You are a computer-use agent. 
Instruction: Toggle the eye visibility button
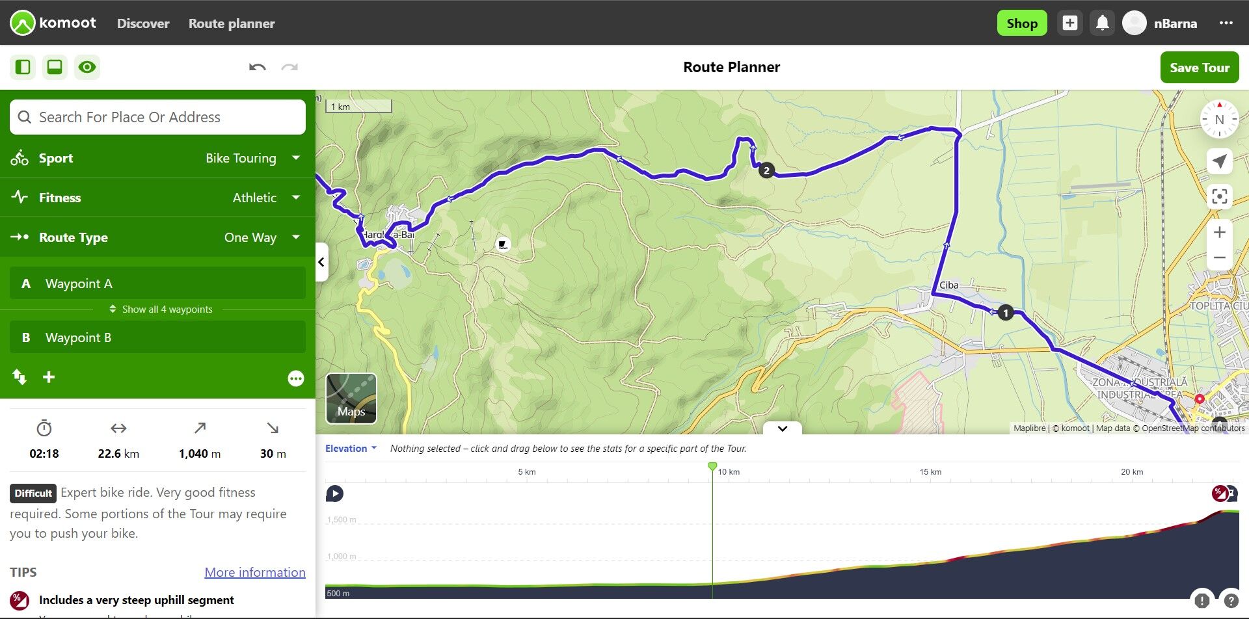(87, 67)
